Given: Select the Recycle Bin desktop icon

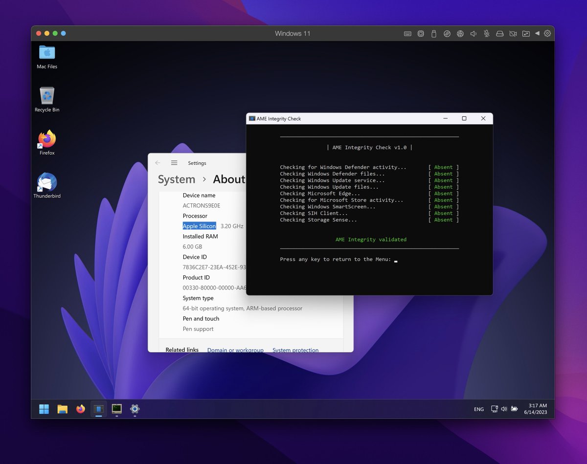Looking at the screenshot, I should 47,100.
